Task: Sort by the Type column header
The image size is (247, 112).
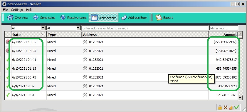Action: (x=64, y=35)
